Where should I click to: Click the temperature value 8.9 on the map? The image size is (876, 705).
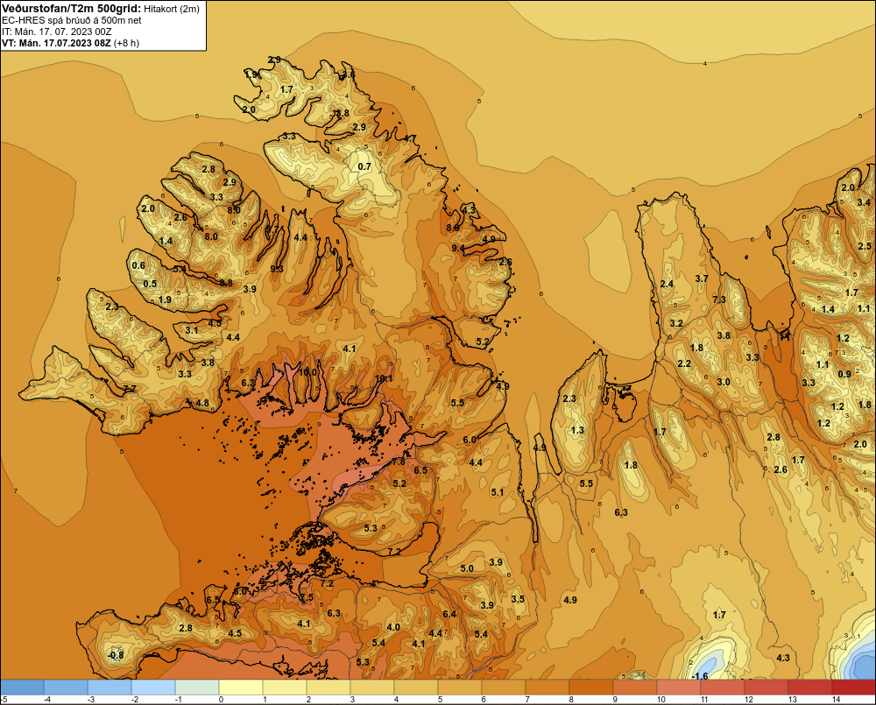tap(453, 228)
